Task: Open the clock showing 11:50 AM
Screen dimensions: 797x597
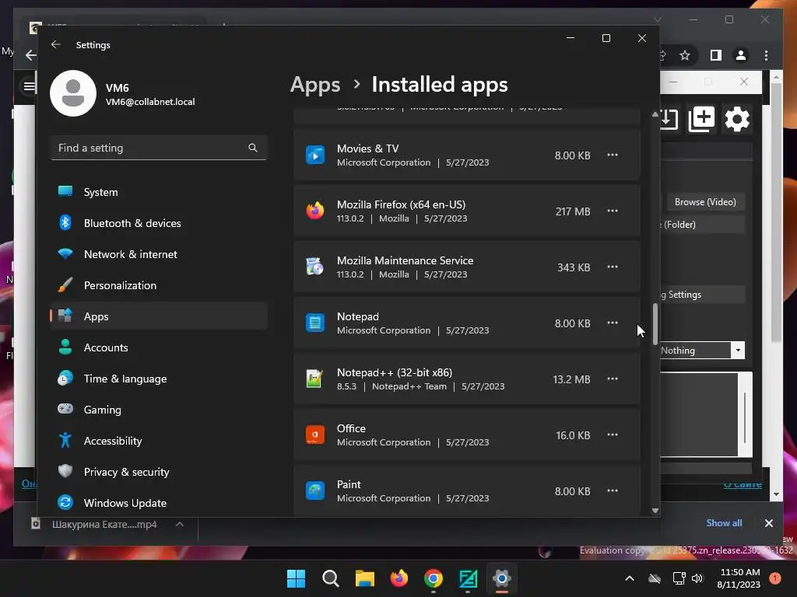Action: pyautogui.click(x=739, y=578)
